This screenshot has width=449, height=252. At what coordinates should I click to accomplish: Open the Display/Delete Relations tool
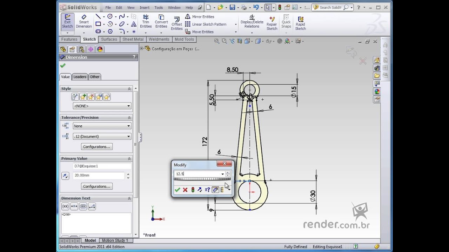(252, 22)
